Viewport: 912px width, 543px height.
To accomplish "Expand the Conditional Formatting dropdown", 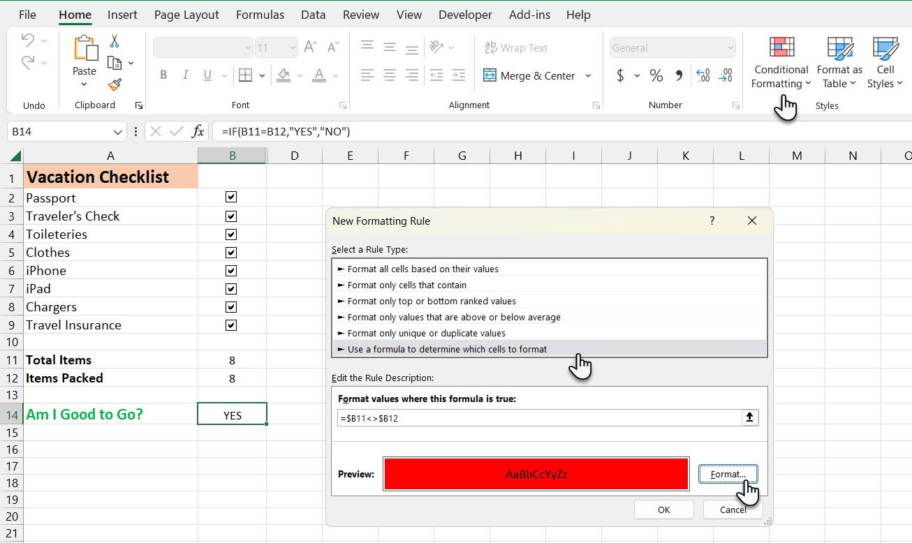I will pos(781,63).
